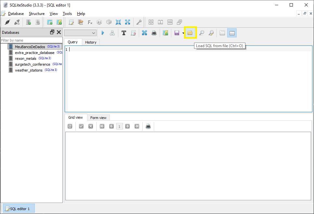The image size is (314, 214).
Task: Click the Save SQL to file floppy icon
Action: click(x=177, y=33)
